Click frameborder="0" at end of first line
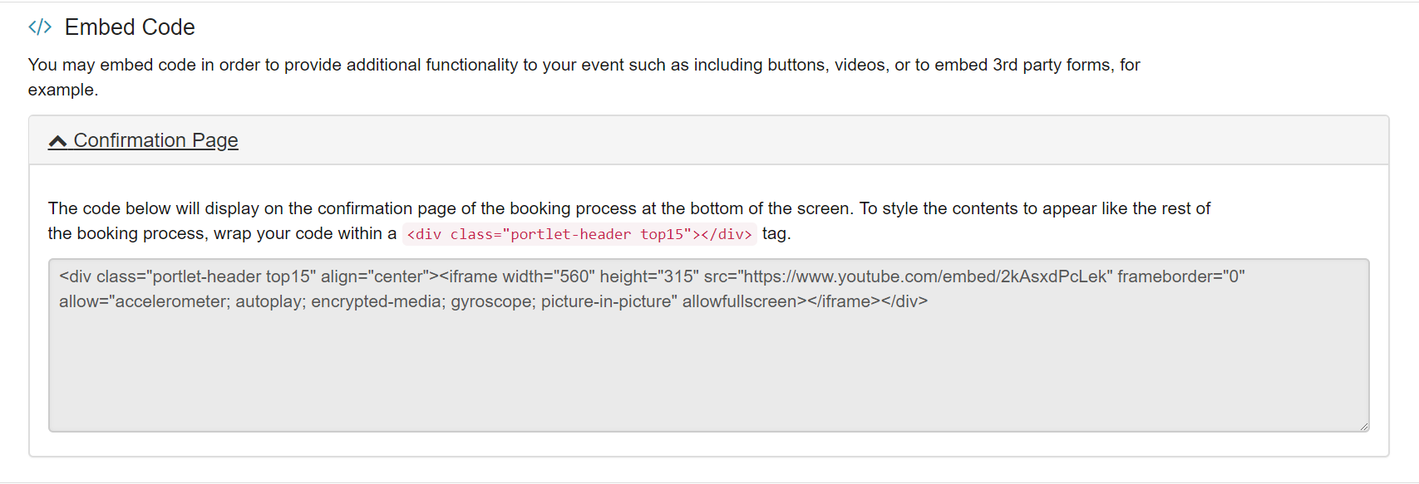Image resolution: width=1419 pixels, height=484 pixels. [x=1180, y=276]
